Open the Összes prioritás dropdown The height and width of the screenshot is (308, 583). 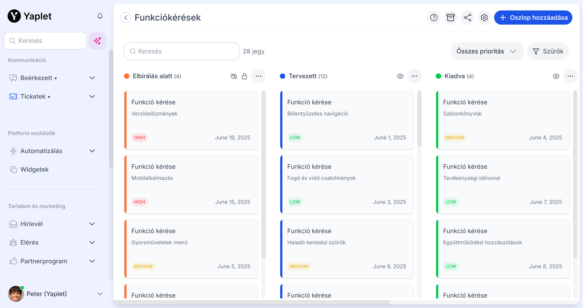click(x=487, y=51)
